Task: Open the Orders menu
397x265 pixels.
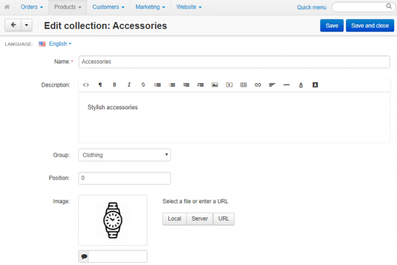Action: 32,7
